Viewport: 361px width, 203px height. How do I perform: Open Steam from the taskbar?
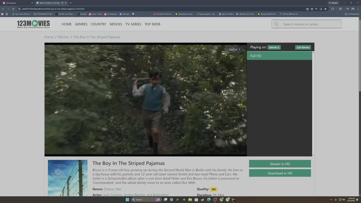point(202,200)
